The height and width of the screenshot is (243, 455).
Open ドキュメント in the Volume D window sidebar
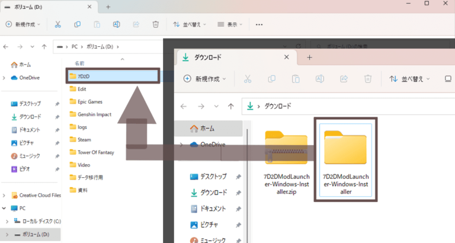(x=25, y=130)
